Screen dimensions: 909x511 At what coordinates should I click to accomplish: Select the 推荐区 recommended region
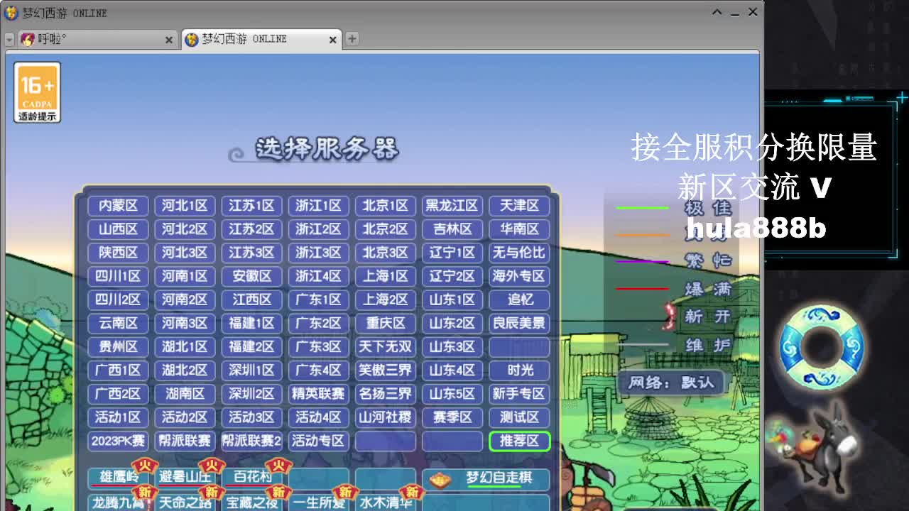(x=519, y=441)
